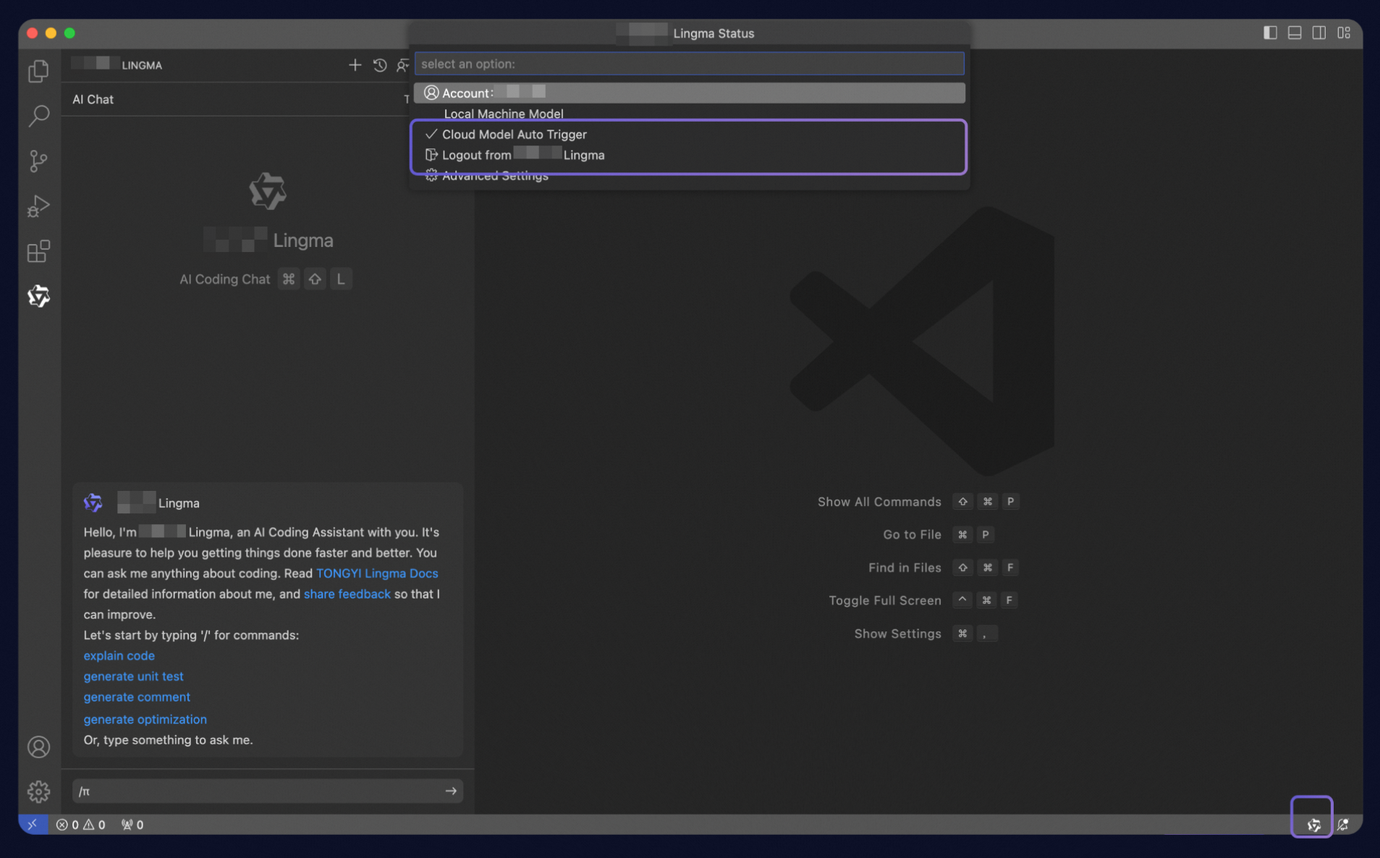Toggle Cloud Model Auto Trigger option
This screenshot has height=858, width=1380.
coord(514,135)
